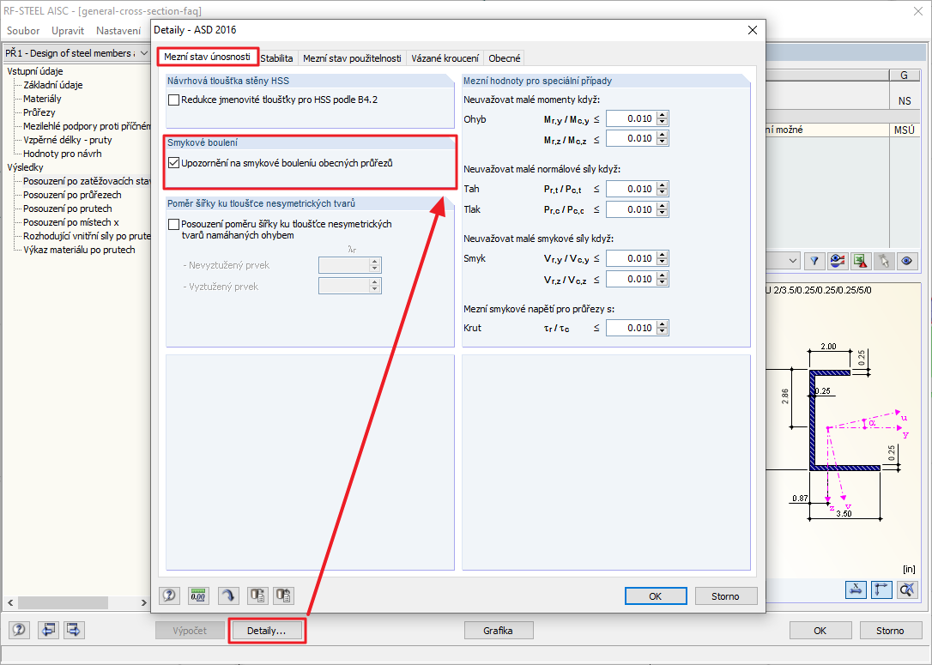Uncheck Upozornění na smykové boulení checkbox
Screen dimensions: 932x665
[173, 163]
